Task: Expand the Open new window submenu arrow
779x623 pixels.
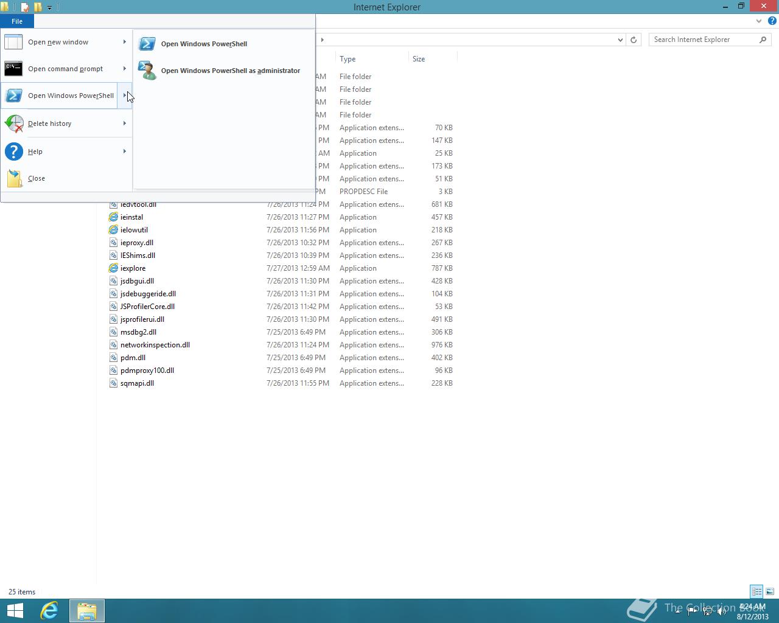Action: coord(125,42)
